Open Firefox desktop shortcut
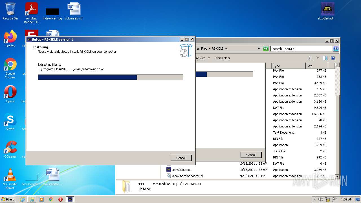Viewport: 361px width, 203px height. (x=10, y=39)
